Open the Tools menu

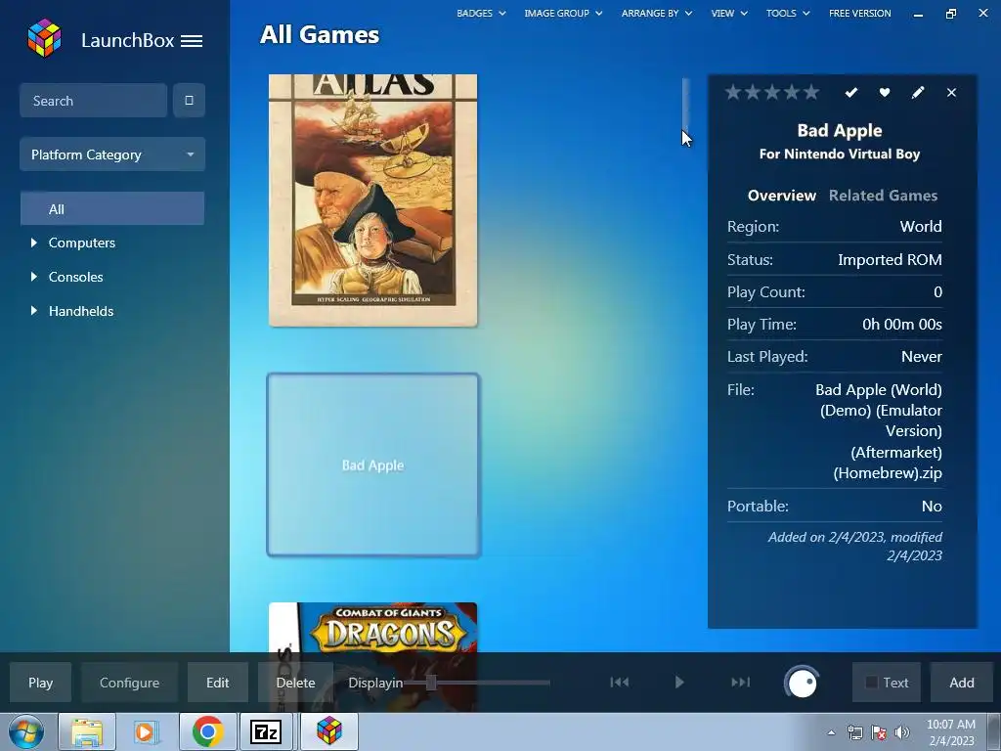pyautogui.click(x=788, y=13)
